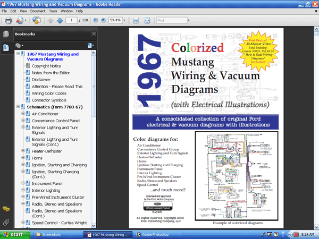Screen dimensions: 319x239
Task: Click the Windows start button
Action: (15, 235)
